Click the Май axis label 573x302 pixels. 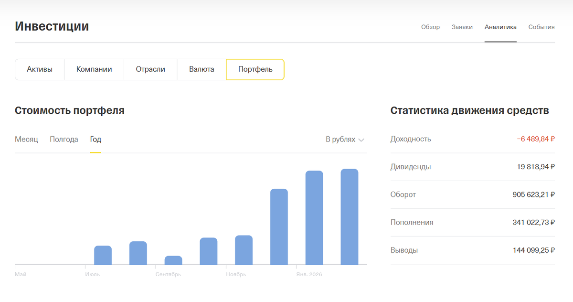(20, 274)
